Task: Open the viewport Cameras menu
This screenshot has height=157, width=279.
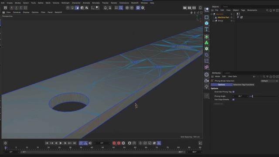Action: (x=17, y=13)
